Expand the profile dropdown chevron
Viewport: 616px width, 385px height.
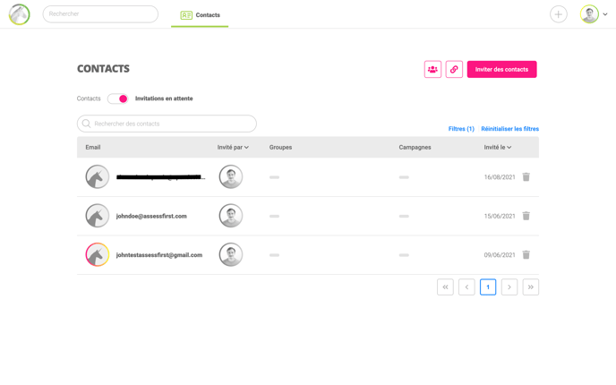[x=605, y=14]
